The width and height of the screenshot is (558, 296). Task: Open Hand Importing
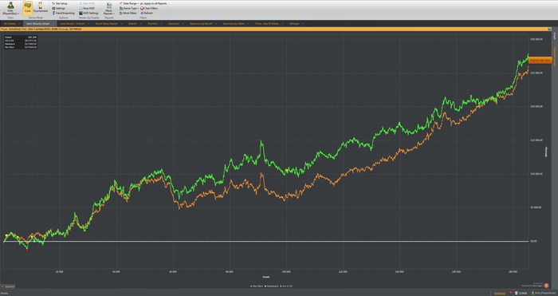pos(63,14)
